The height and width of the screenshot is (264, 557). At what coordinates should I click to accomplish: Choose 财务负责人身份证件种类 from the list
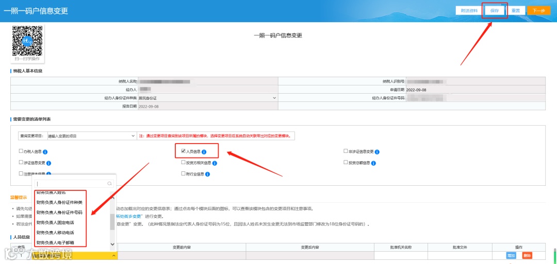(x=60, y=202)
